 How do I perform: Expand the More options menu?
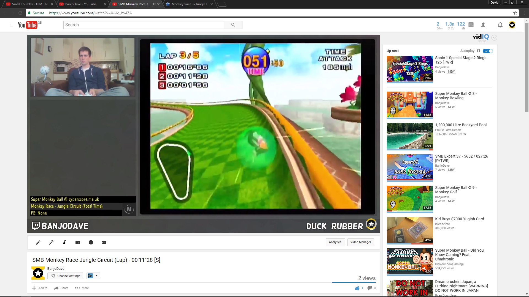82,288
